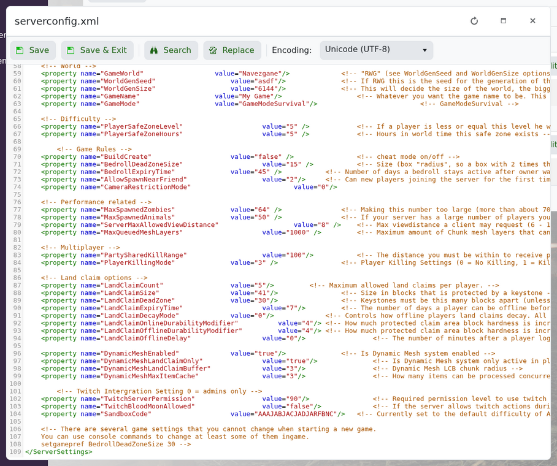Click the PartySharedKillRange value "100"
This screenshot has width=557, height=466.
(296, 255)
